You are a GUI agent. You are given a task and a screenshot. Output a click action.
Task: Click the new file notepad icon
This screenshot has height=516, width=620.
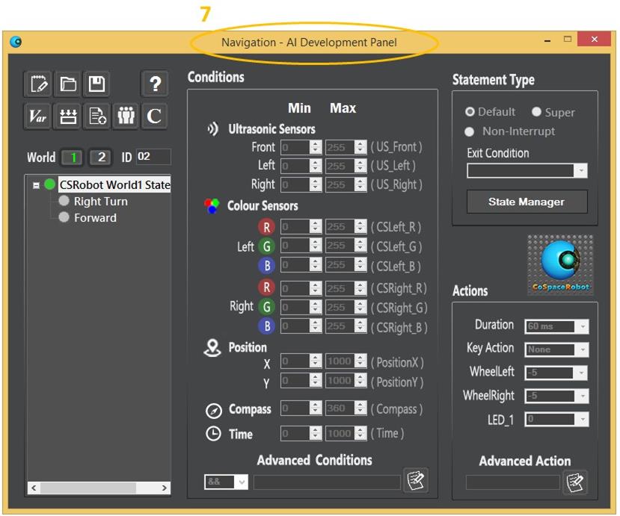(x=39, y=84)
